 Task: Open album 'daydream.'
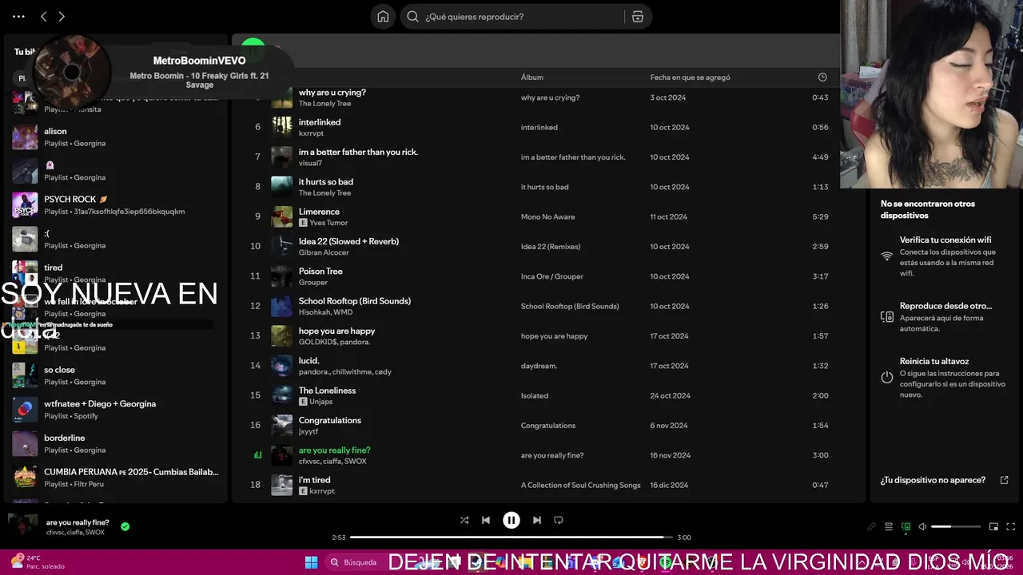coord(539,366)
